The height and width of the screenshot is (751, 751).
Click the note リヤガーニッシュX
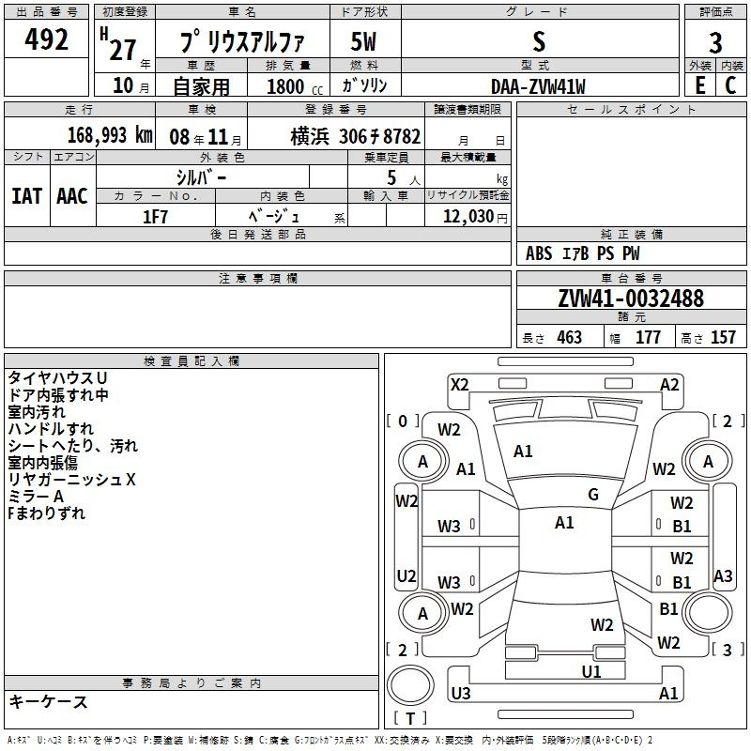[72, 480]
